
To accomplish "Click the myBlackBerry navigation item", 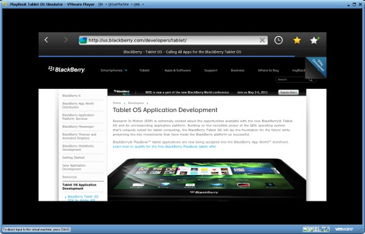I will (x=299, y=71).
